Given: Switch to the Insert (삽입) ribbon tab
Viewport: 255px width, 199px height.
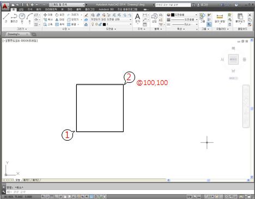Looking at the screenshot, I should tap(21, 9).
